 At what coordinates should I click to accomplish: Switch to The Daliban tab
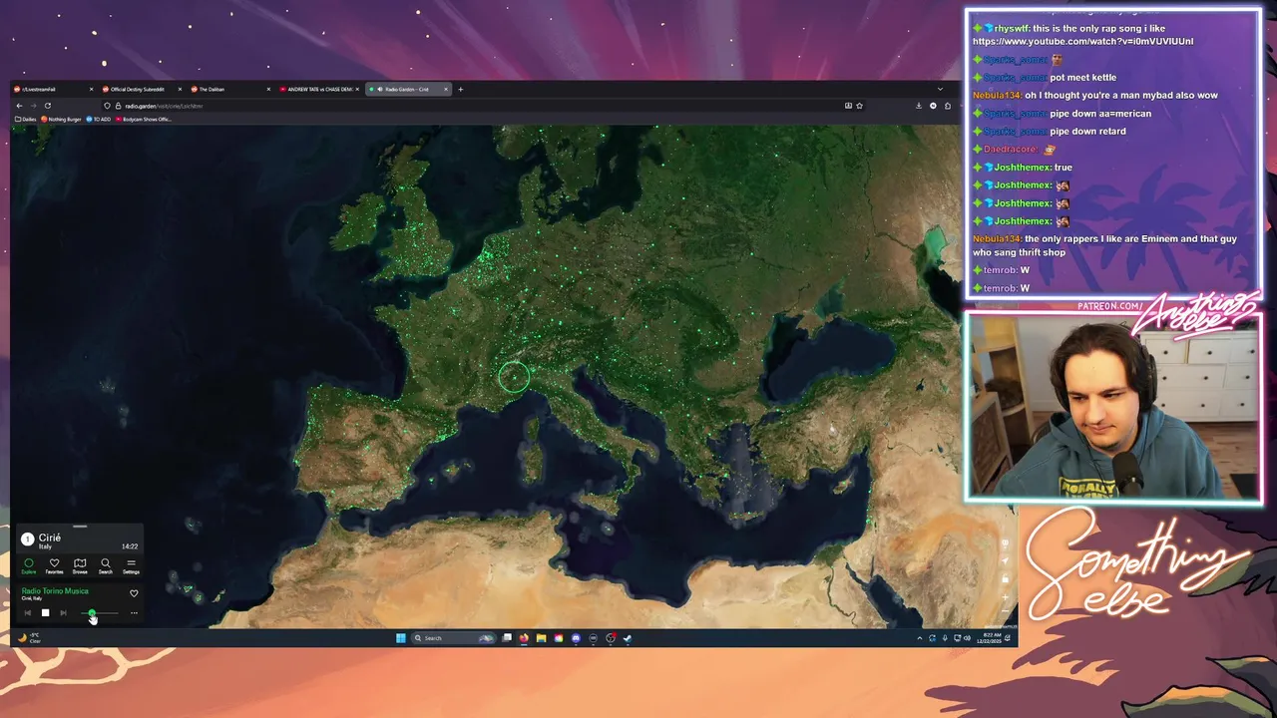[230, 89]
